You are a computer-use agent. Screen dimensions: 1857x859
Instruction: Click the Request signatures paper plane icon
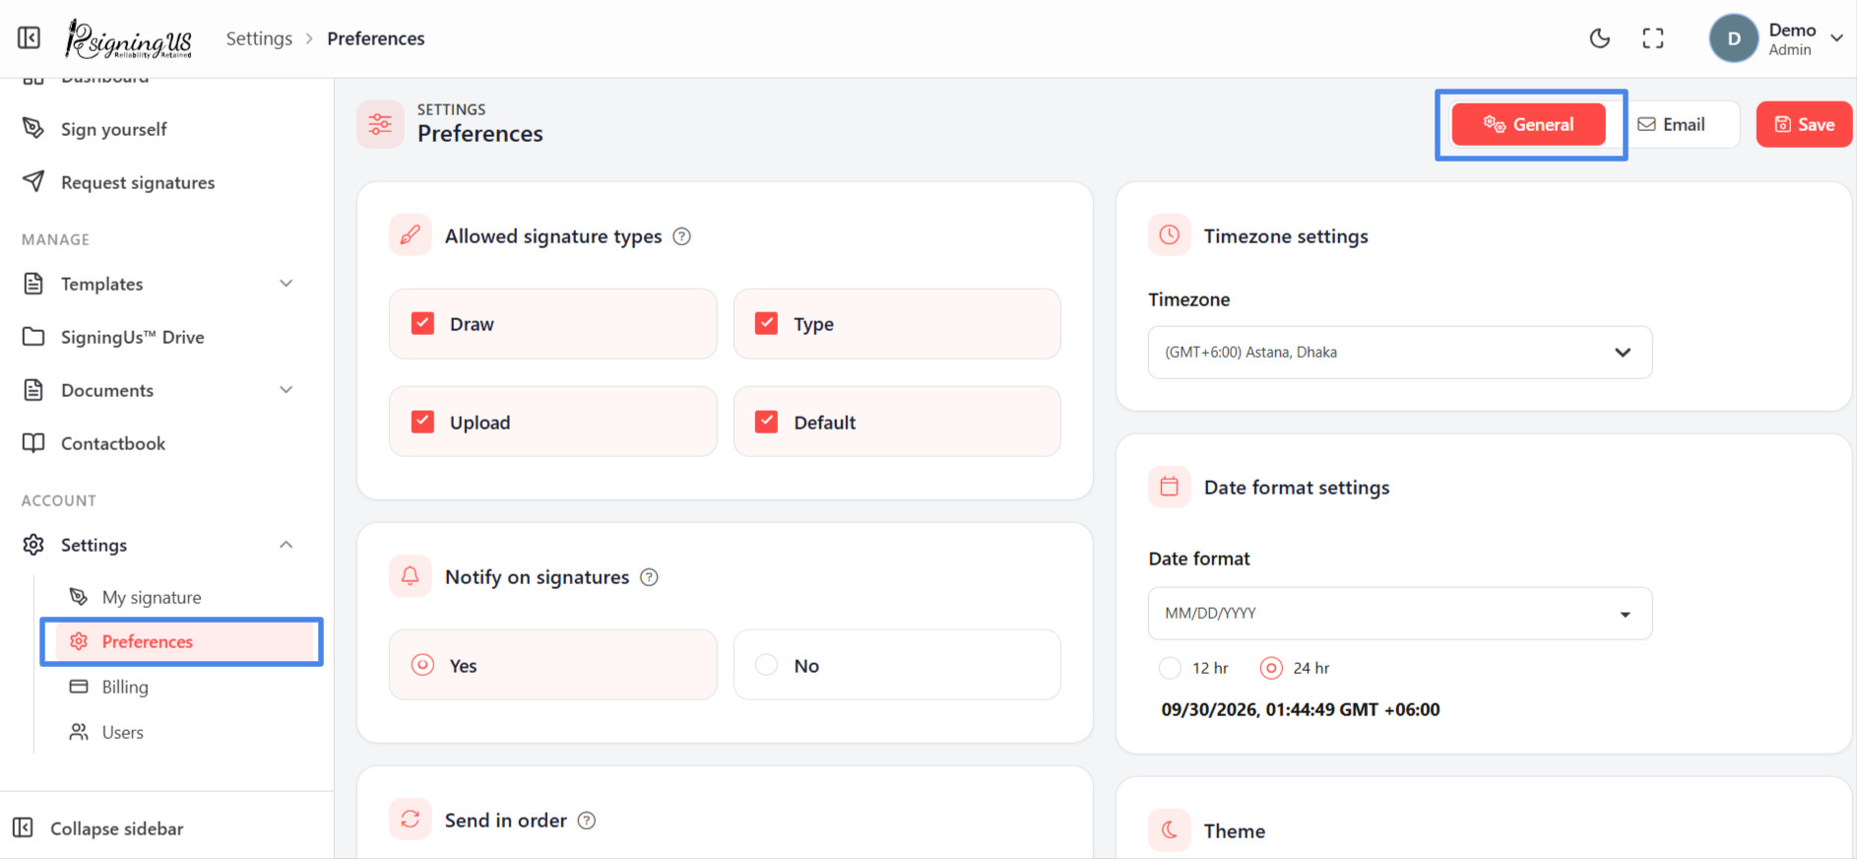pos(33,182)
